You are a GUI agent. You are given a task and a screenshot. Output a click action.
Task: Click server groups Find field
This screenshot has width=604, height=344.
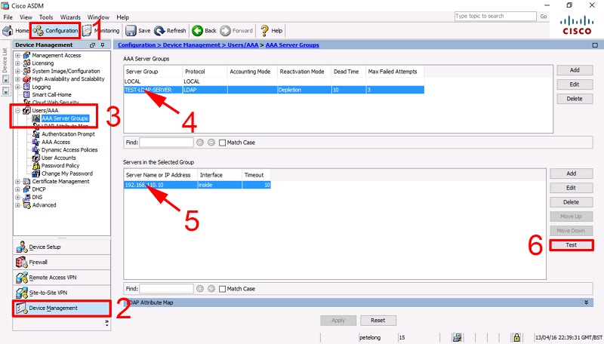[166, 143]
